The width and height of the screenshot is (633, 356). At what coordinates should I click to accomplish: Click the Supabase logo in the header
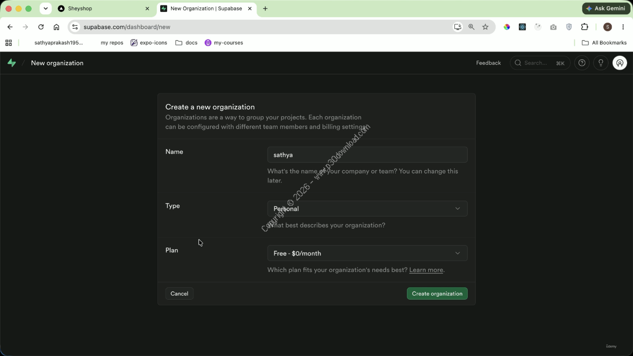[x=12, y=63]
